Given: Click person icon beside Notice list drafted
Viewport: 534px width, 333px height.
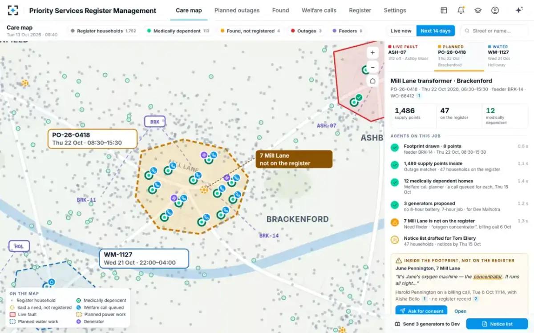Looking at the screenshot, I should 395,240.
